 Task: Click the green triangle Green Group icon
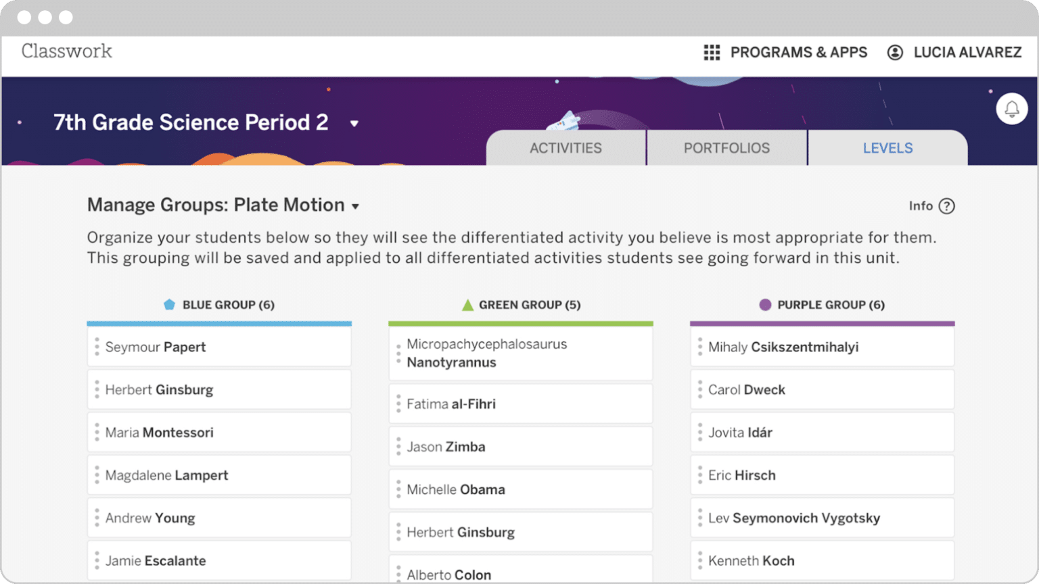point(467,304)
